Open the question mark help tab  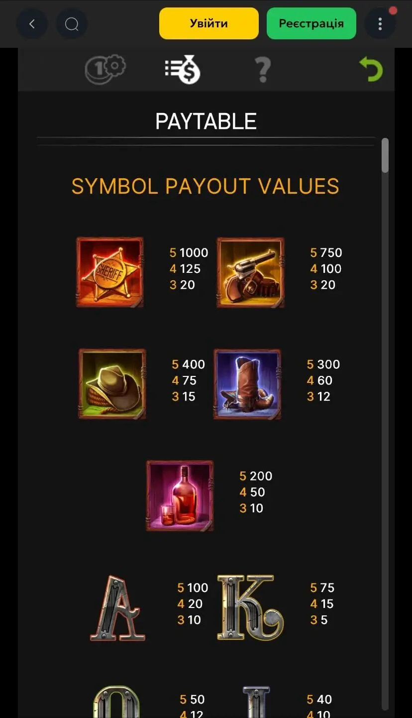point(262,70)
